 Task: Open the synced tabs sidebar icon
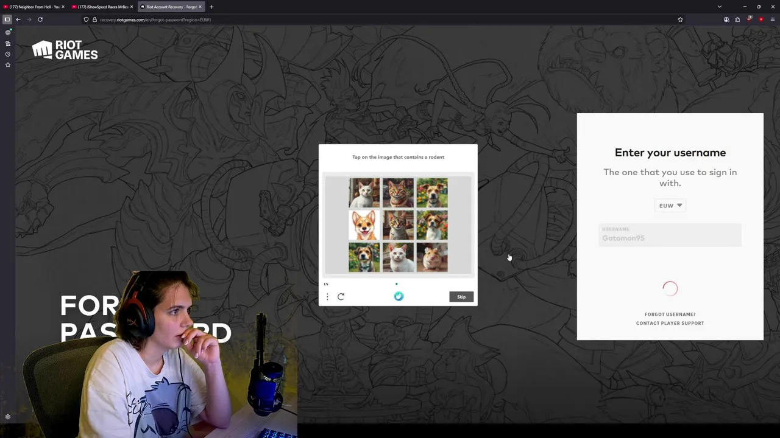(8, 44)
